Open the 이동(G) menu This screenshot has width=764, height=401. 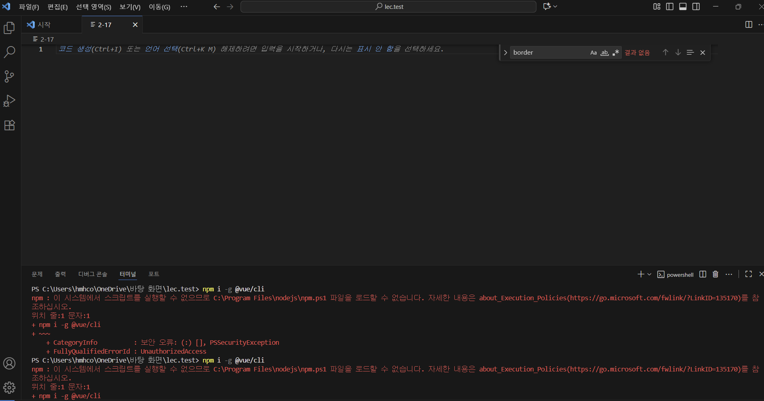click(x=160, y=7)
